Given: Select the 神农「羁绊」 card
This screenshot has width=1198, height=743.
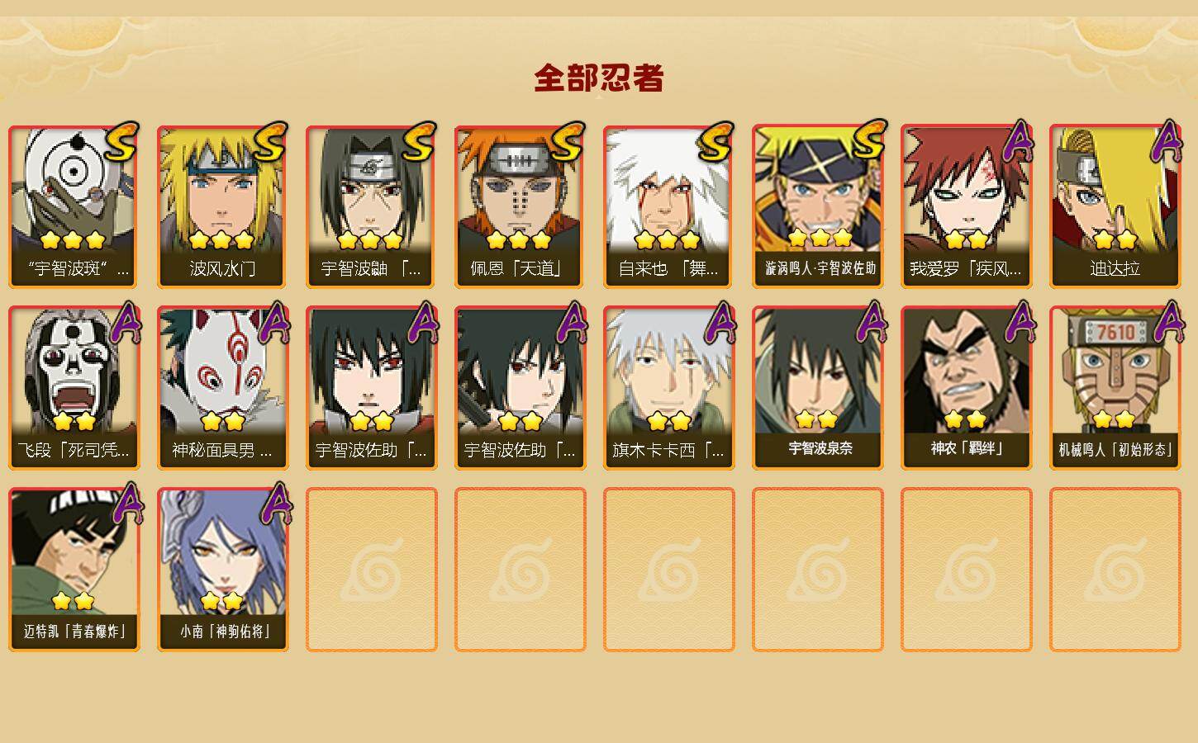Looking at the screenshot, I should 966,388.
